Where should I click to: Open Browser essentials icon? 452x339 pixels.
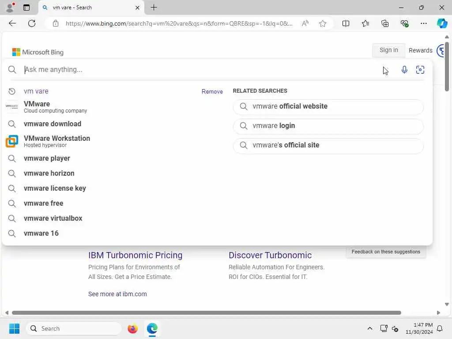coord(404,23)
